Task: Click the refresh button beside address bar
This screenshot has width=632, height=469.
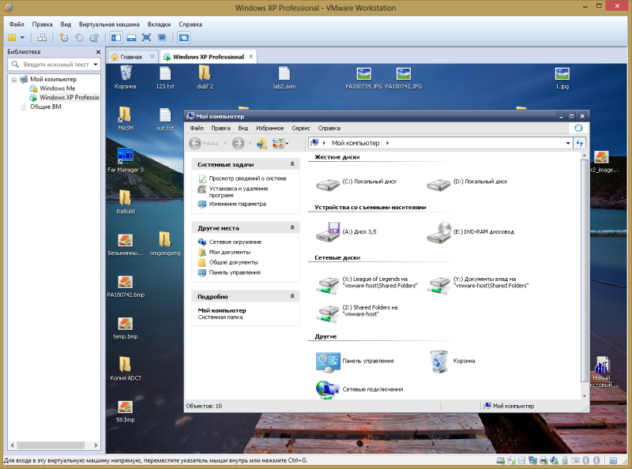Action: point(579,143)
